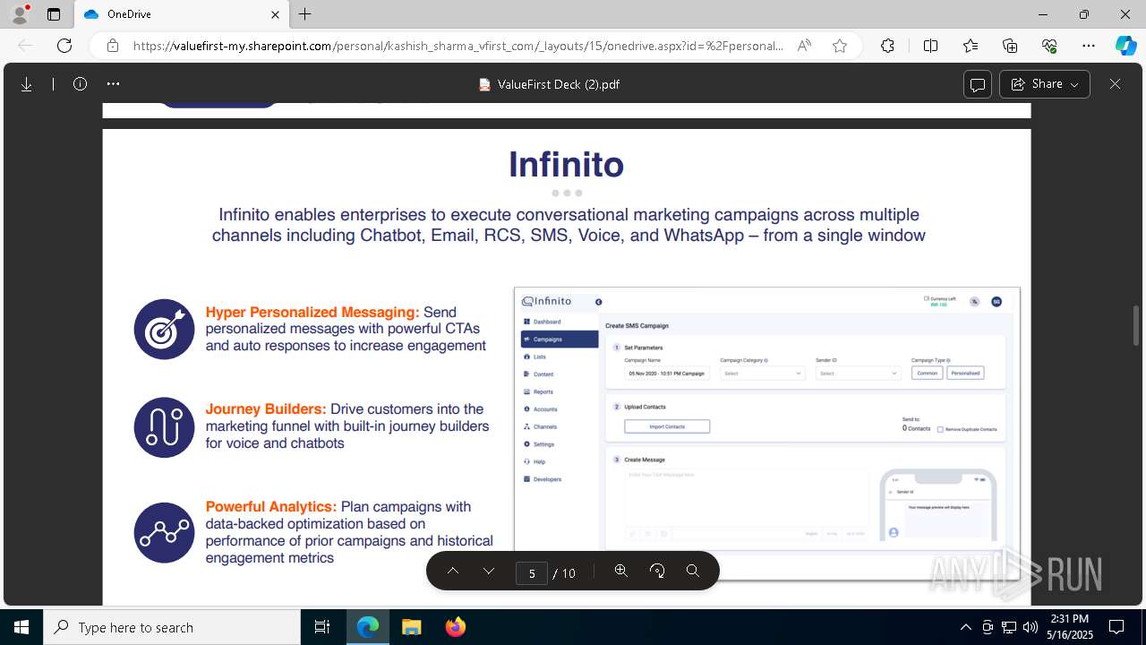Viewport: 1146px width, 645px height.
Task: Click the ValueFirst Deck (2).pdf file name
Action: (559, 84)
